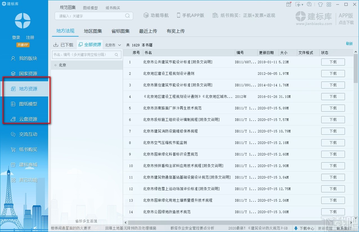Download 北京市空气压缩机节能监测

(x=333, y=143)
